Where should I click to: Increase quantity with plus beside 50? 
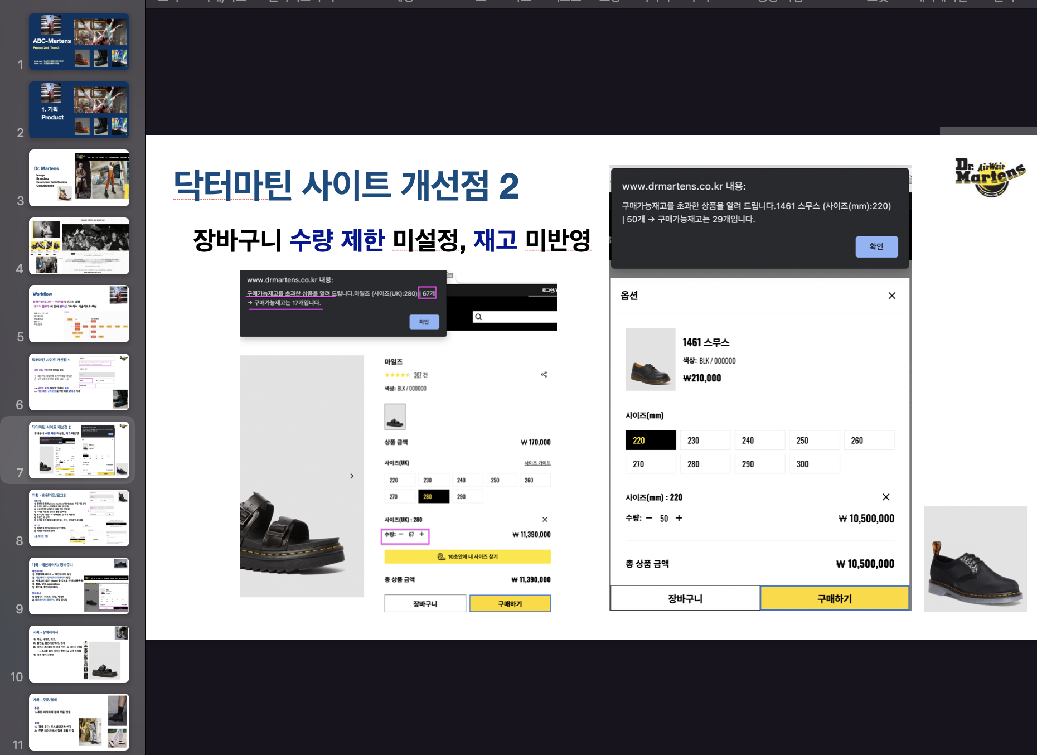679,518
